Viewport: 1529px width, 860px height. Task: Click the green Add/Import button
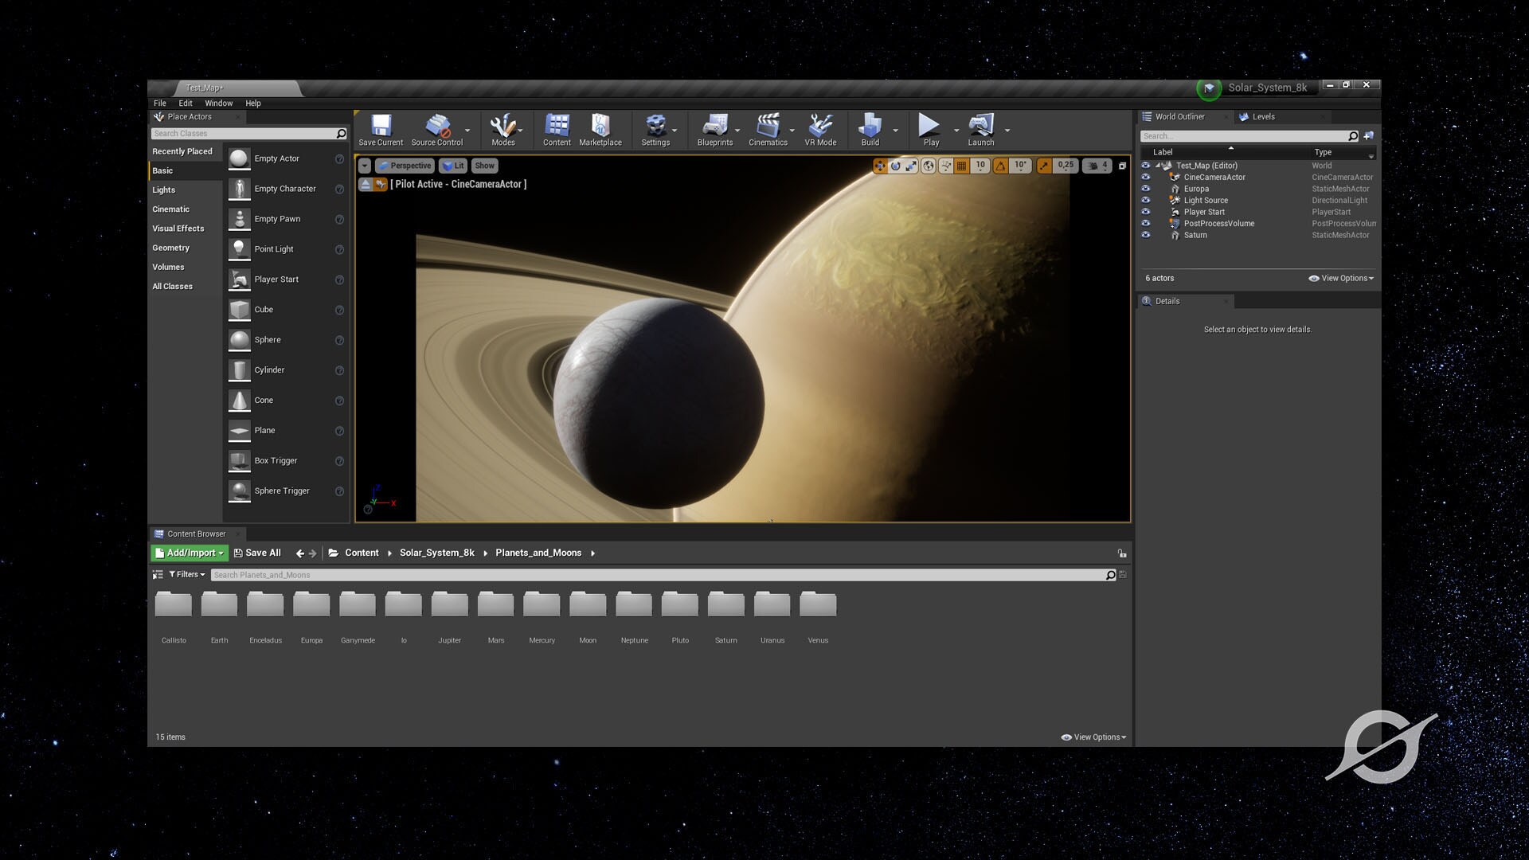(189, 553)
